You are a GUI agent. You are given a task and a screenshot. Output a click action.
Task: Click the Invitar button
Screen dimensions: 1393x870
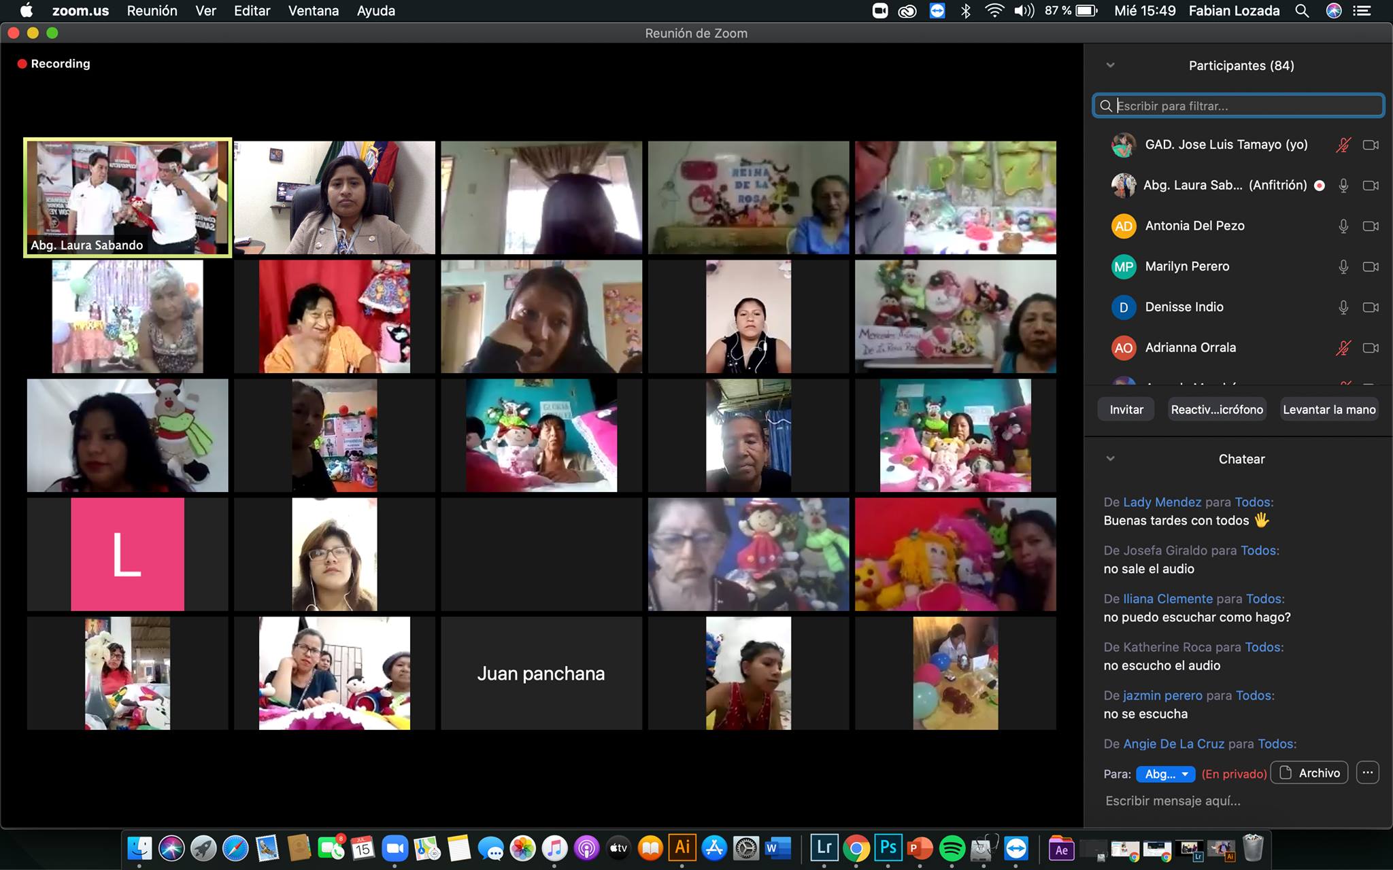coord(1126,410)
